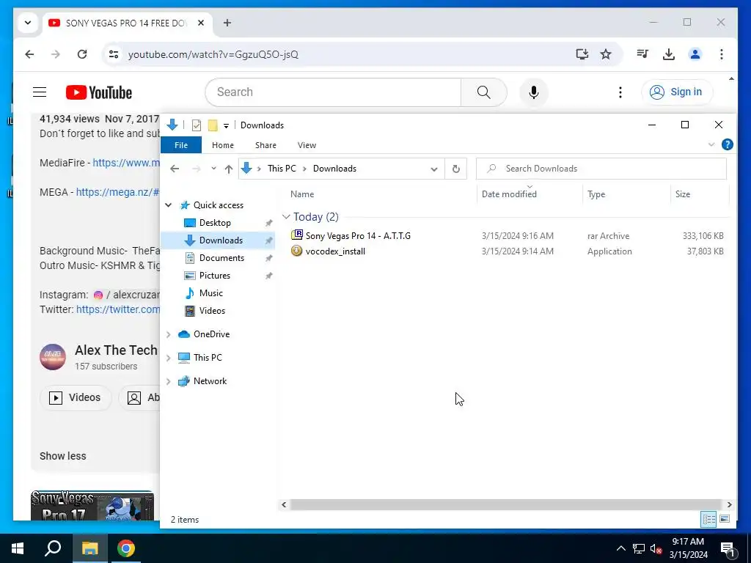The image size is (751, 563).
Task: Select Music in navigation pane
Action: click(210, 293)
